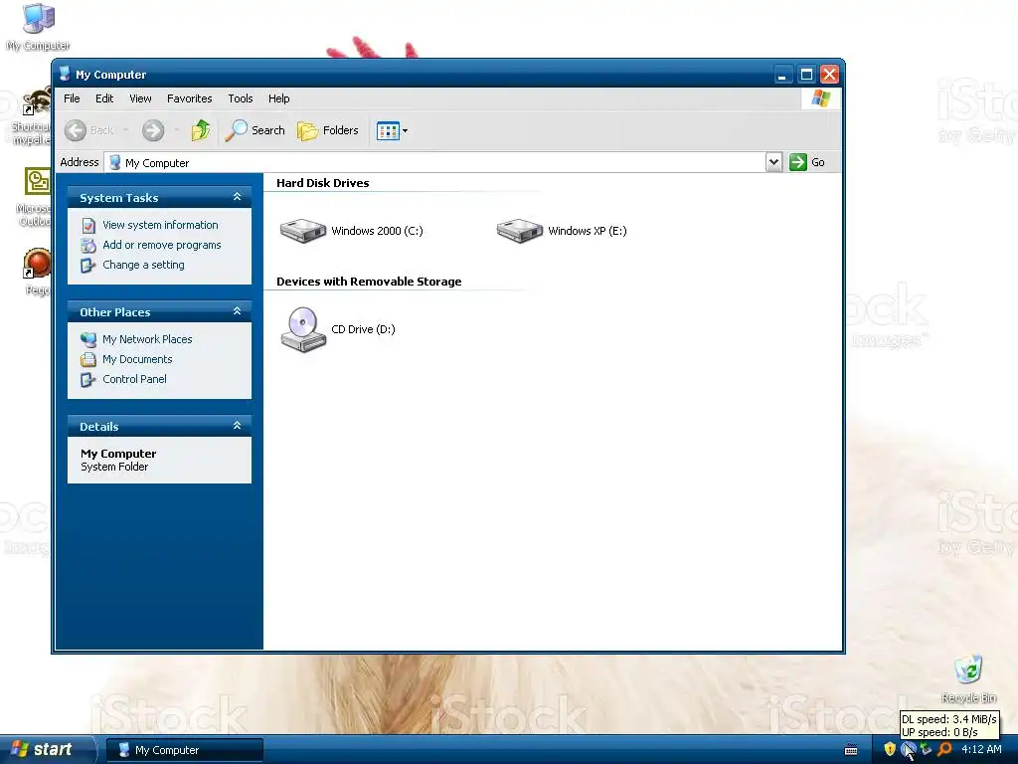Click the My Network Places globe icon

pos(88,339)
